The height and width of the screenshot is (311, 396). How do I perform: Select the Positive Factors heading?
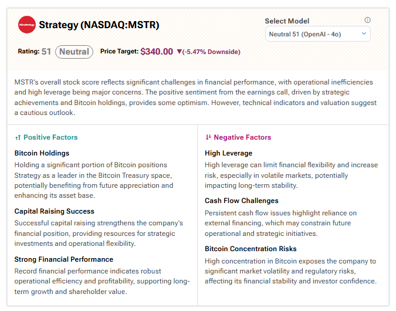point(50,137)
